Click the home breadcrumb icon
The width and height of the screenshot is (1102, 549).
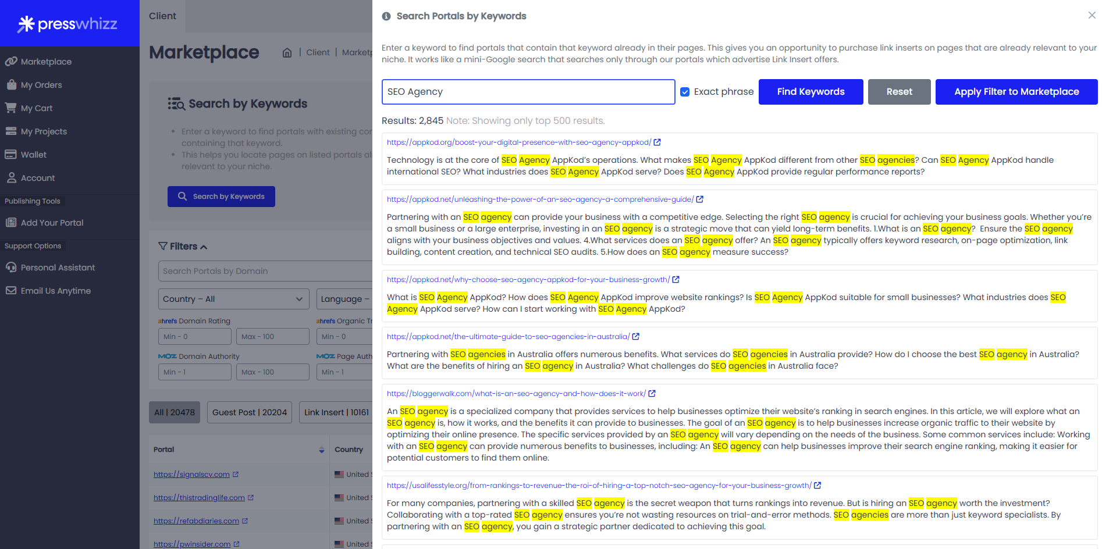pyautogui.click(x=287, y=53)
